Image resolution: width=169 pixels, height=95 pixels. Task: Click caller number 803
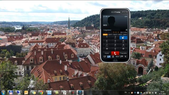coord(105,25)
